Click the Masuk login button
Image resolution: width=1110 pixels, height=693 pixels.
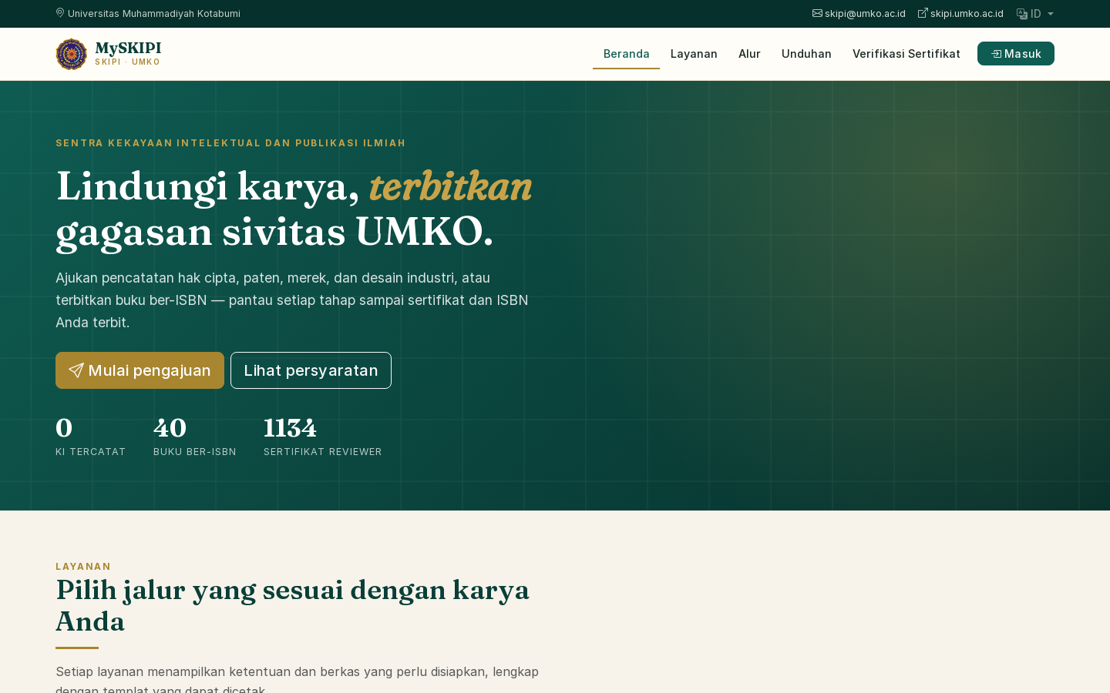tap(1016, 54)
